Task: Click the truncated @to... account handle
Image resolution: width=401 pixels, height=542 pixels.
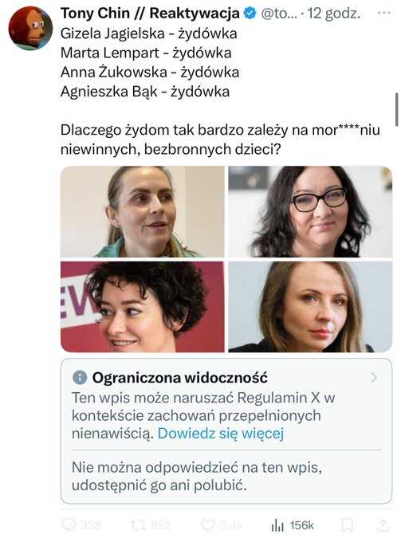Action: 278,14
